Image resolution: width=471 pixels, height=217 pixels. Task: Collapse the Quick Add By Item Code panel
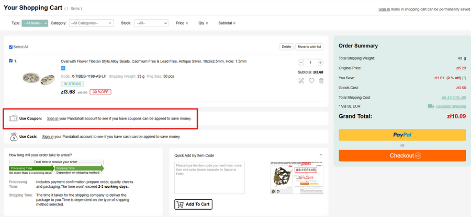tap(320, 155)
